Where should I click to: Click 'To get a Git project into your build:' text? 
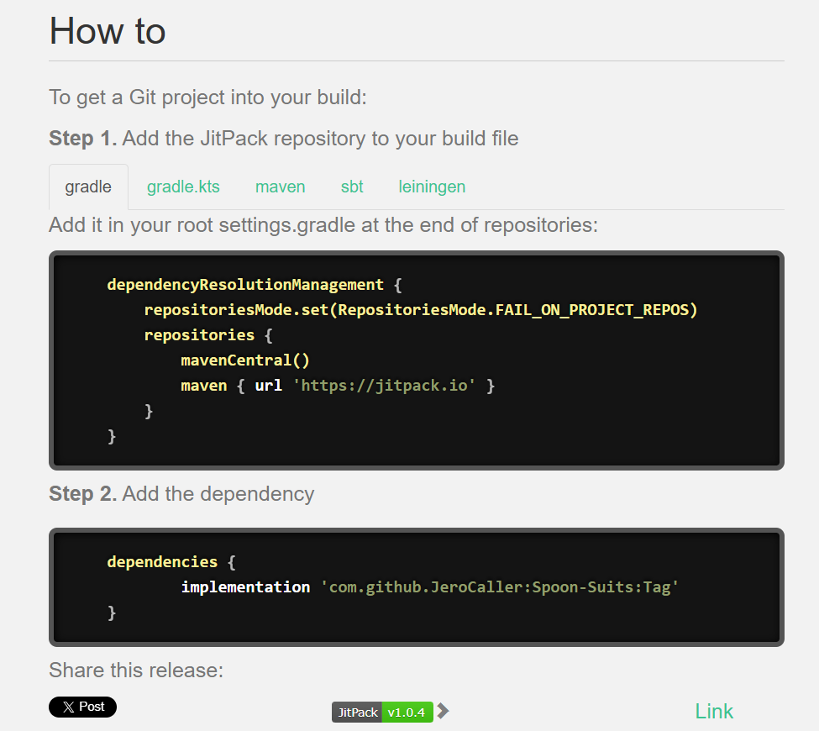pyautogui.click(x=207, y=97)
